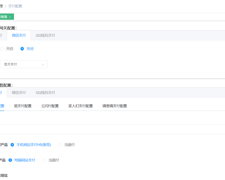This screenshot has height=180, width=225.
Task: Select the 开启 radio option
Action: (x=7, y=49)
